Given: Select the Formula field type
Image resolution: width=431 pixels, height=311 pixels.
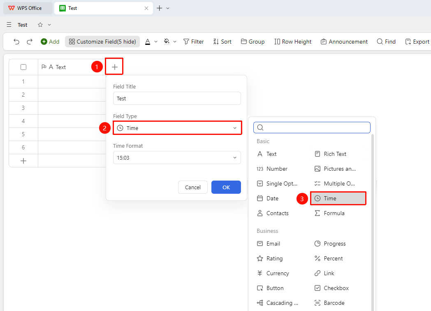Looking at the screenshot, I should click(329, 214).
